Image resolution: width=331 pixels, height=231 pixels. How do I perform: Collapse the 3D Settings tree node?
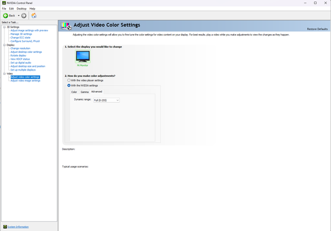[x=3, y=27]
